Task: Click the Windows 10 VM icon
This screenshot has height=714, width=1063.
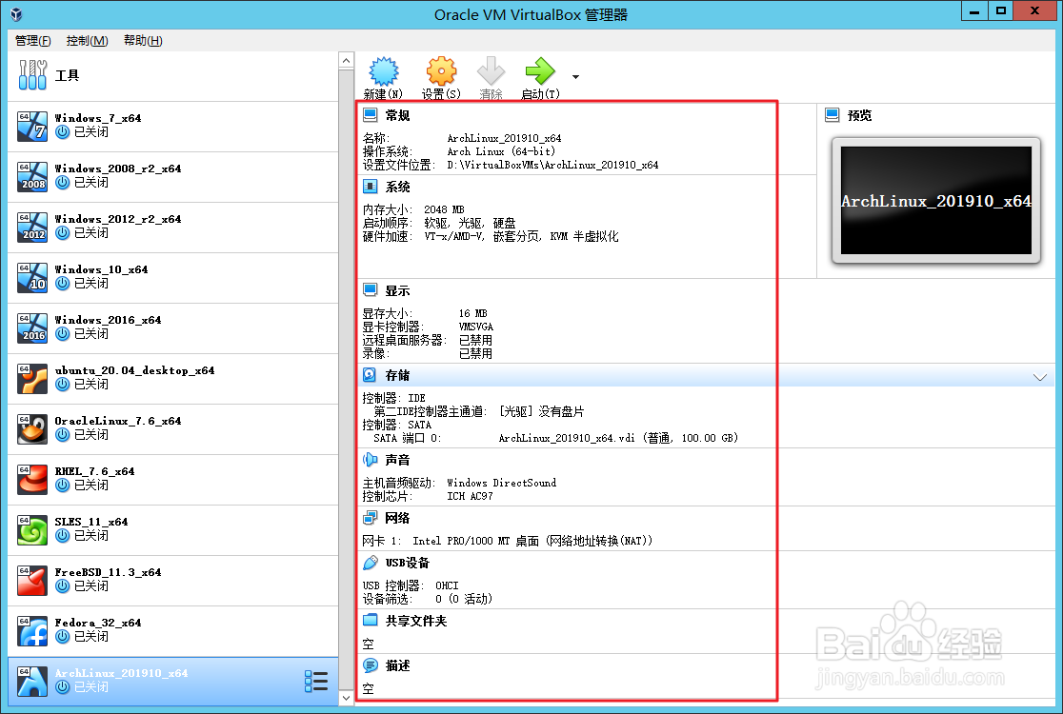Action: click(x=31, y=277)
